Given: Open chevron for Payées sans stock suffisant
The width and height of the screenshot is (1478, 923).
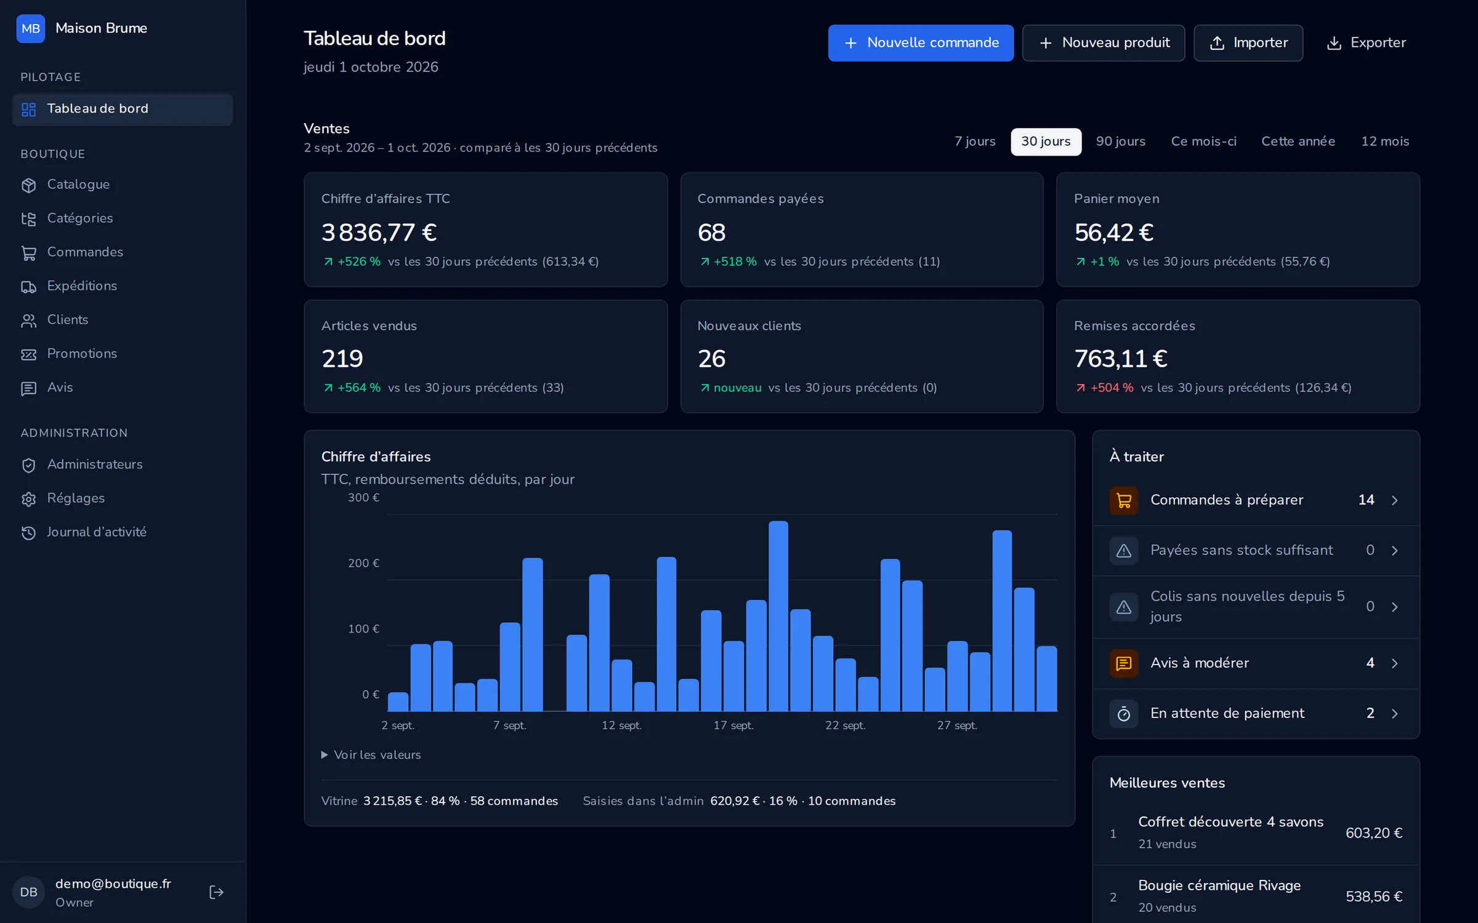Looking at the screenshot, I should [1395, 551].
